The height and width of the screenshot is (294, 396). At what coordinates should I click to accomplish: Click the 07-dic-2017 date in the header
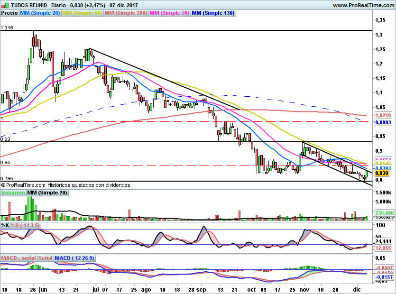(124, 5)
